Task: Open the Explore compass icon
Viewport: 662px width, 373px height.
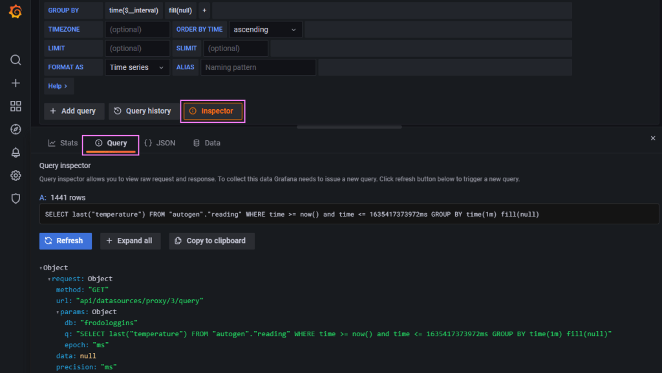Action: (x=16, y=129)
